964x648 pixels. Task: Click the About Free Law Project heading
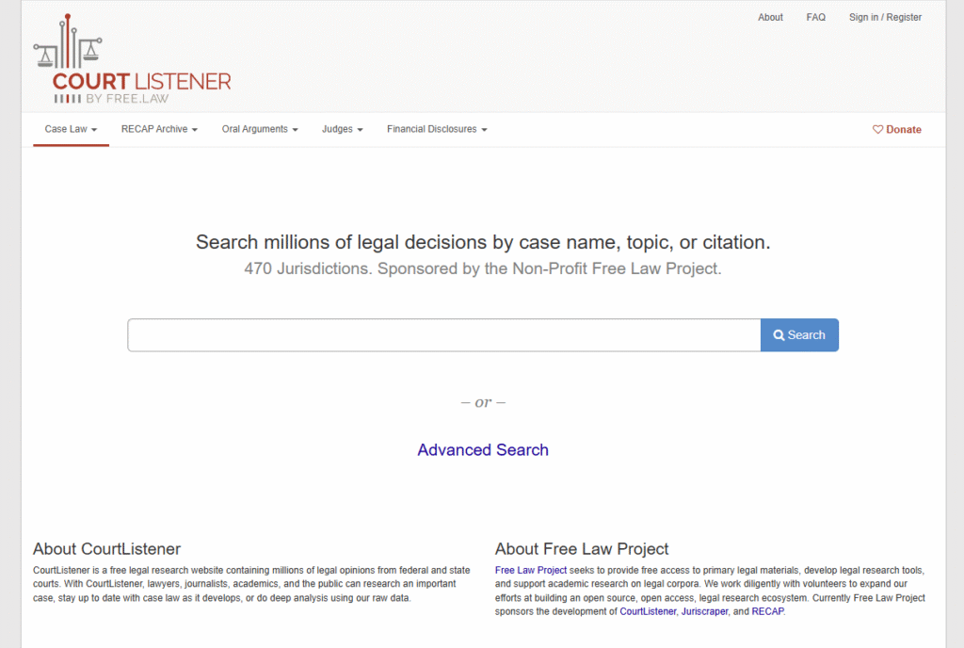(x=582, y=549)
